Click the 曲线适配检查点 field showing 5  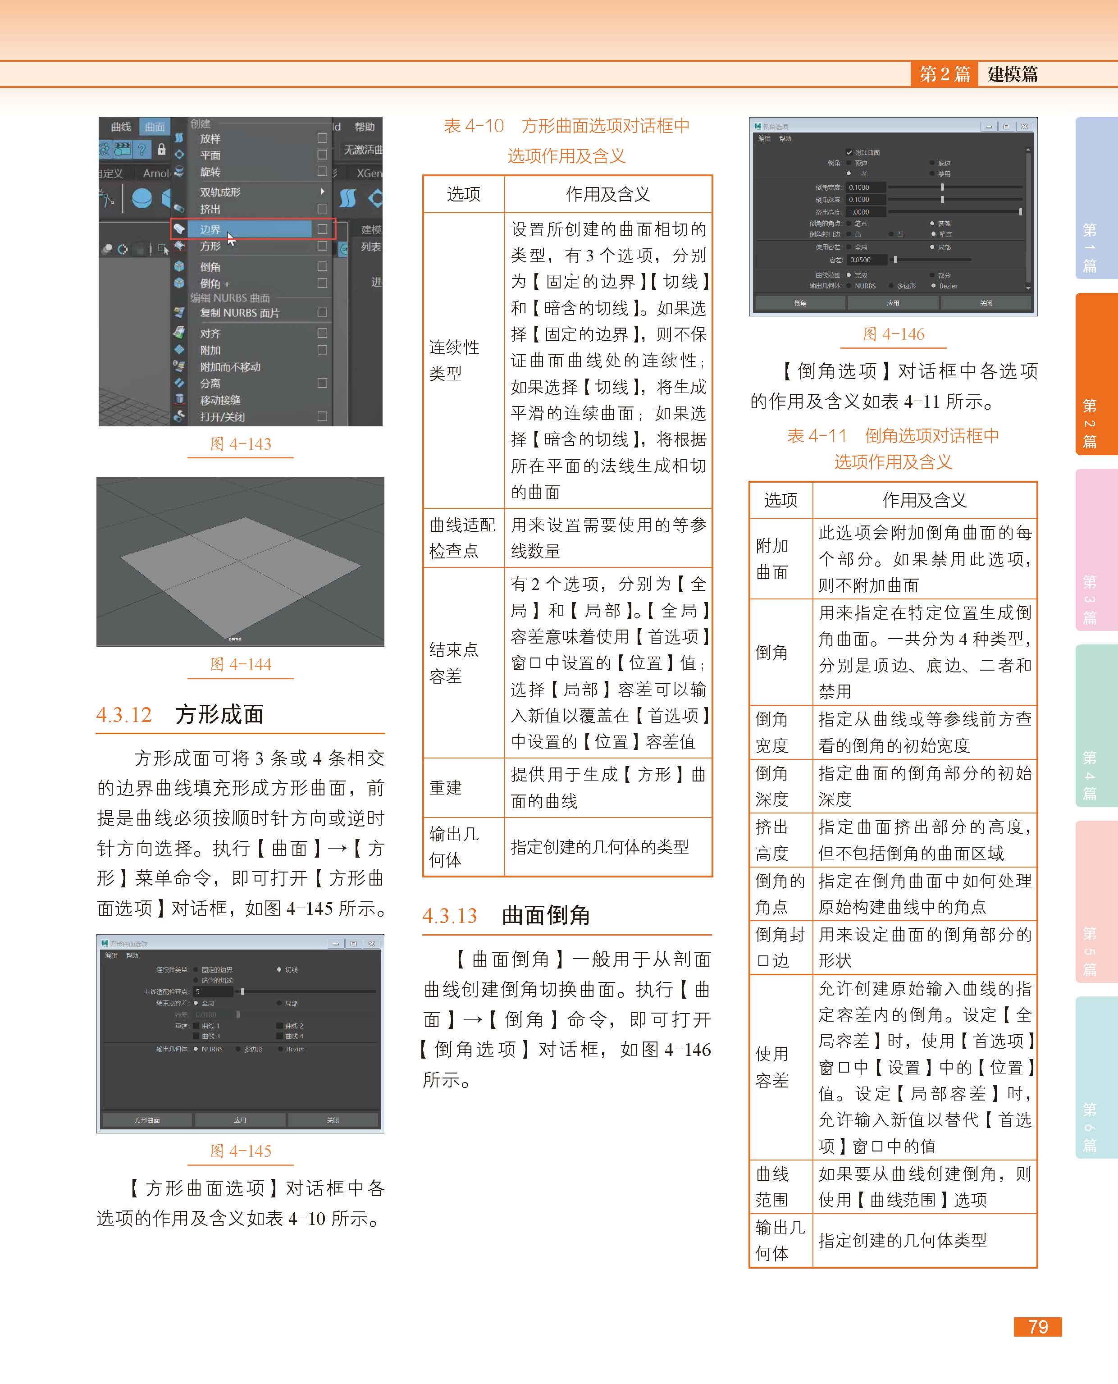(x=213, y=992)
